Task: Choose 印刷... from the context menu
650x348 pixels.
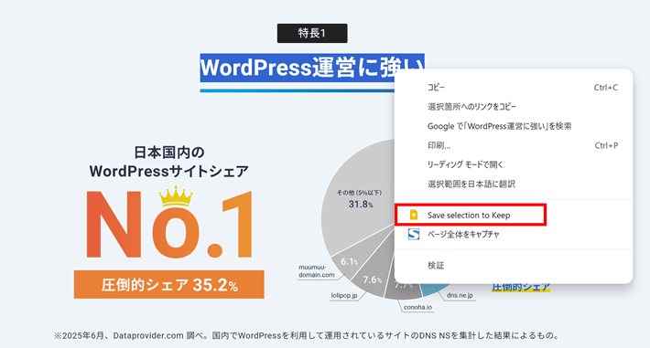Action: pos(514,145)
